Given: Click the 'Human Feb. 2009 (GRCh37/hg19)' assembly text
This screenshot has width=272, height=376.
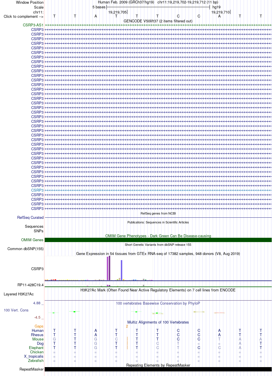Looking at the screenshot, I should point(126,2).
